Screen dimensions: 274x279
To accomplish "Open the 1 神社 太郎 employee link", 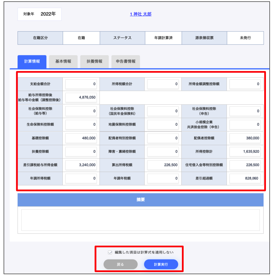I will (140, 14).
